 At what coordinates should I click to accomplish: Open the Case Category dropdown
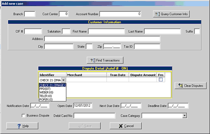[184, 116]
